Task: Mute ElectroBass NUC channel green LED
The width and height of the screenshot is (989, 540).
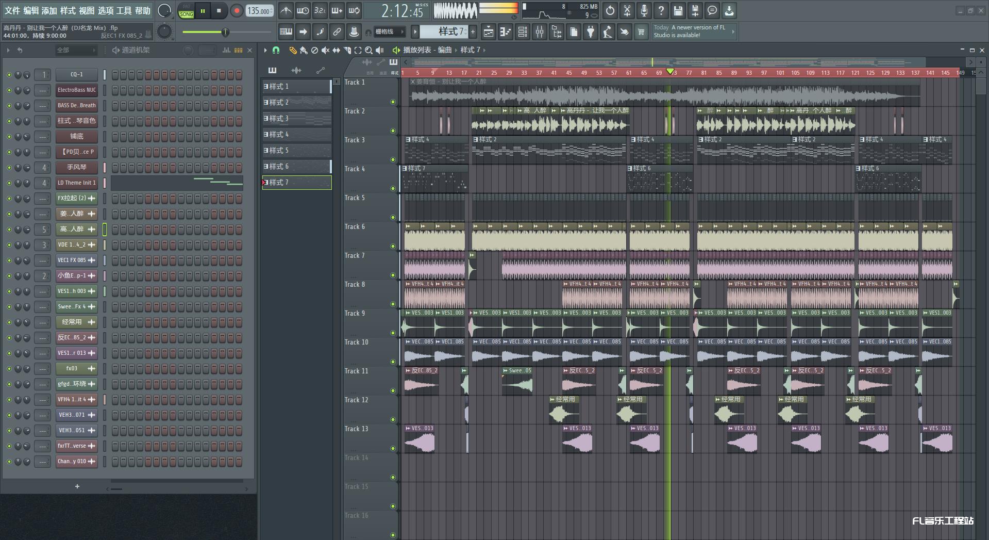Action: [9, 90]
